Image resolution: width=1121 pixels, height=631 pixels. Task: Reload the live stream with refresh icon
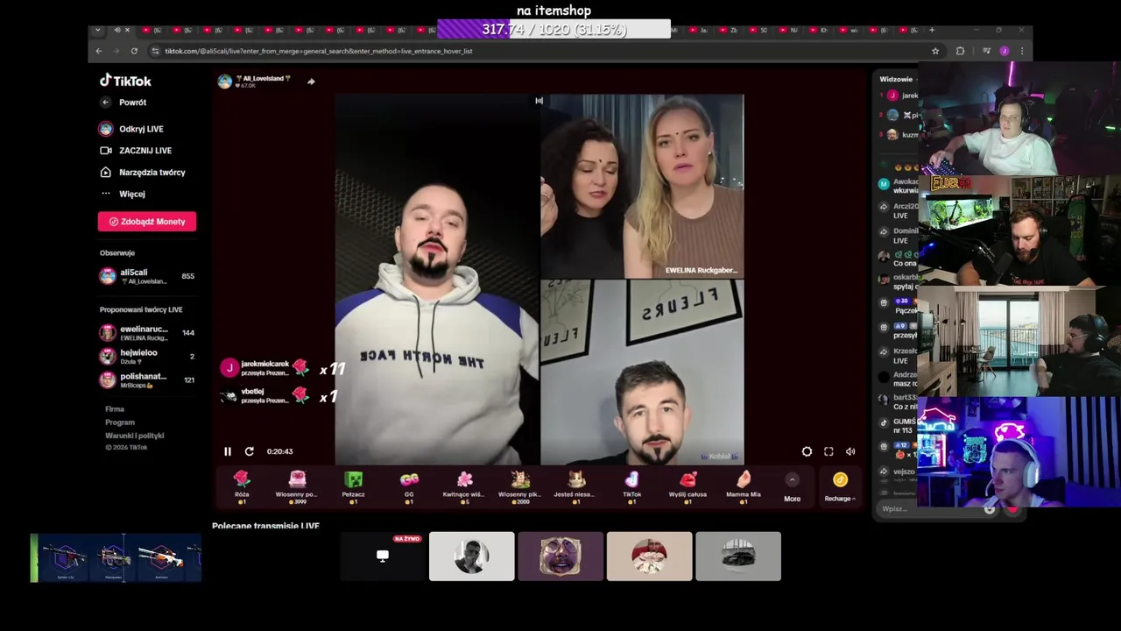pyautogui.click(x=250, y=451)
